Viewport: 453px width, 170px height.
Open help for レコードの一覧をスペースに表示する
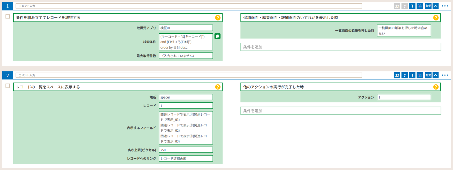point(218,87)
